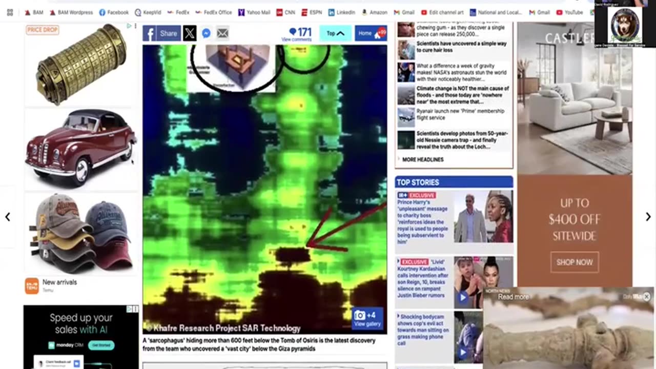Open shocking bodycam cop story
656x369 pixels.
[423, 331]
